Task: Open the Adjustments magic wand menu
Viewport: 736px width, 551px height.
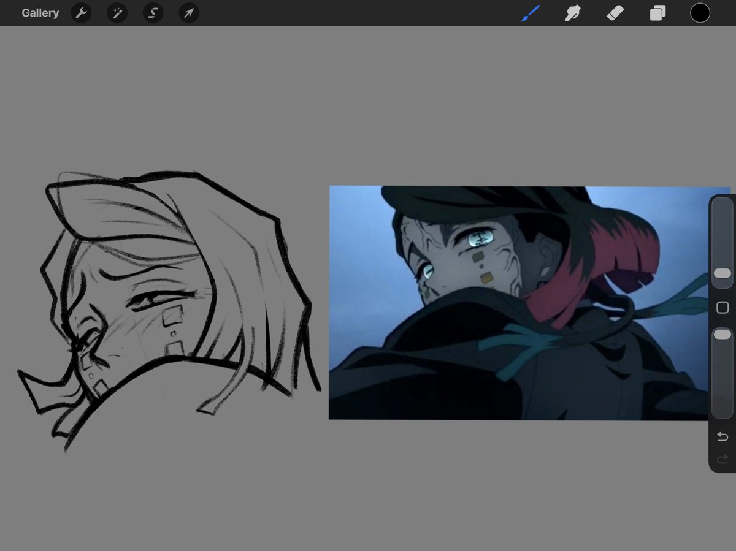Action: point(117,13)
